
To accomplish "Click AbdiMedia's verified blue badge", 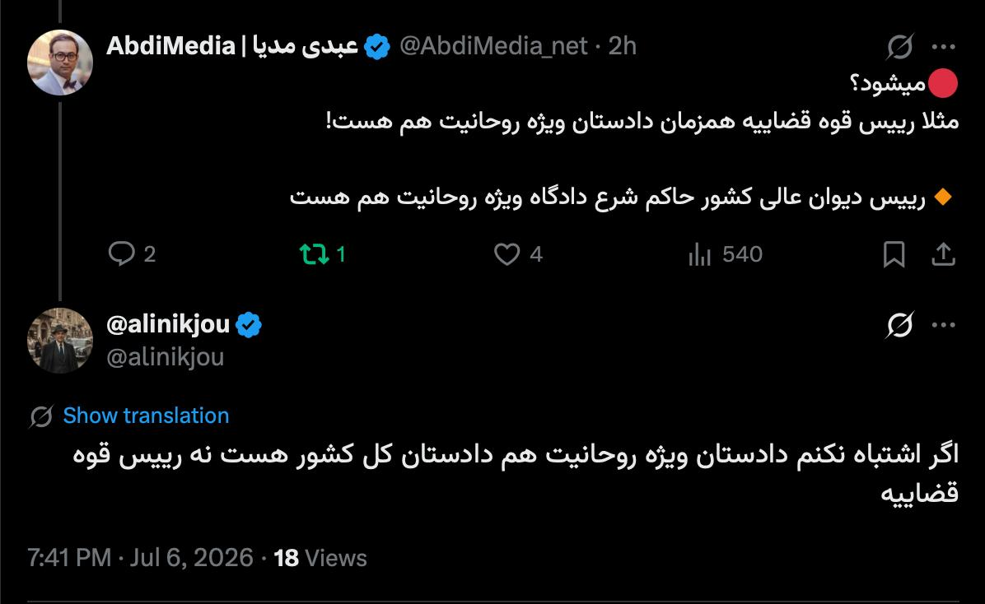I will [377, 46].
